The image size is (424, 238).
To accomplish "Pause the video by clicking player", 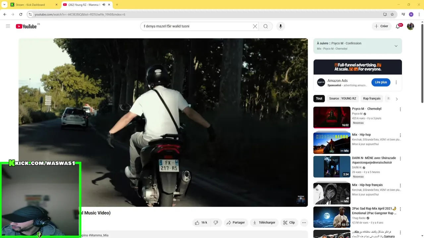I will (x=163, y=122).
